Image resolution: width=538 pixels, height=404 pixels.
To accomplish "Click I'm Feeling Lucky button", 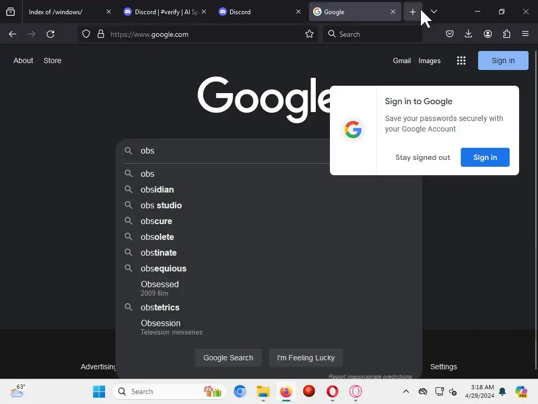I will point(306,358).
